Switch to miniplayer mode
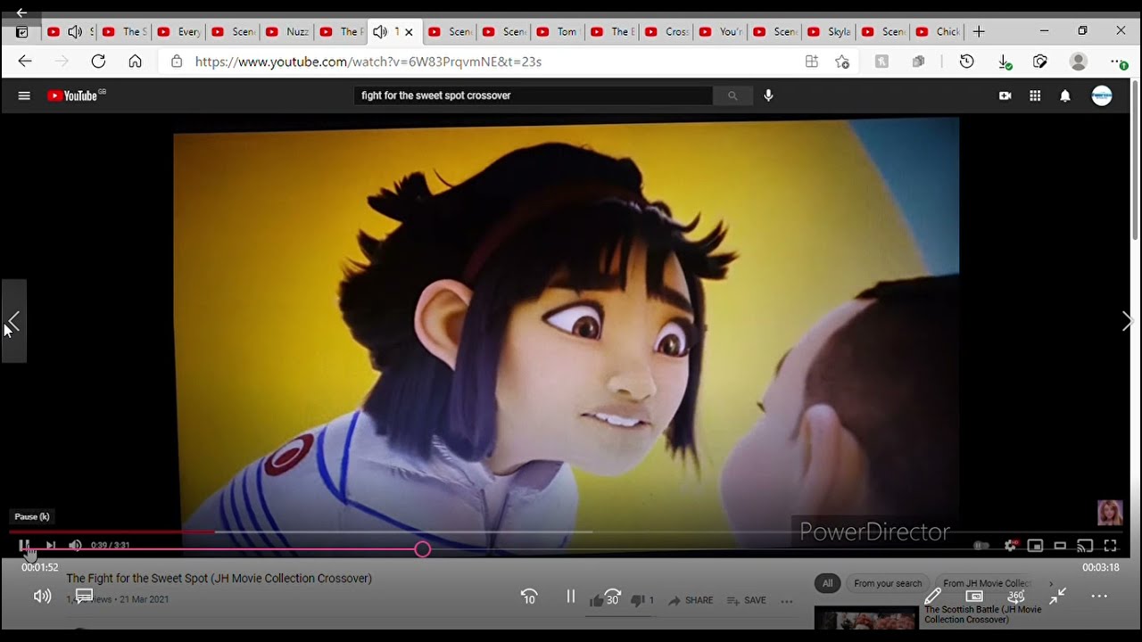The width and height of the screenshot is (1142, 642). coord(1035,546)
